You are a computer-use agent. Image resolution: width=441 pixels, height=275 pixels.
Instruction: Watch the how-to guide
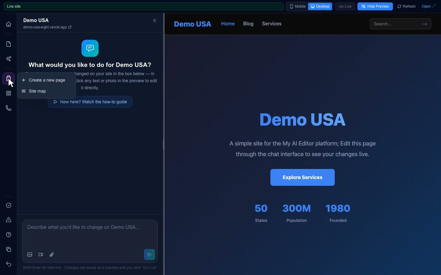(x=90, y=102)
